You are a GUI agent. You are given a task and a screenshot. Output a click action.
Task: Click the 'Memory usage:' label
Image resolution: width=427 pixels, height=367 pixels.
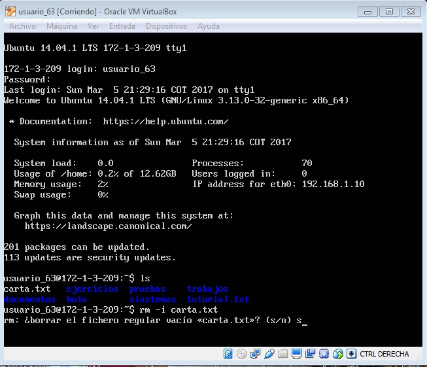[x=48, y=184]
